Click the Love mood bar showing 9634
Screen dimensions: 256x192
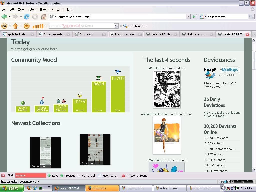click(x=99, y=97)
